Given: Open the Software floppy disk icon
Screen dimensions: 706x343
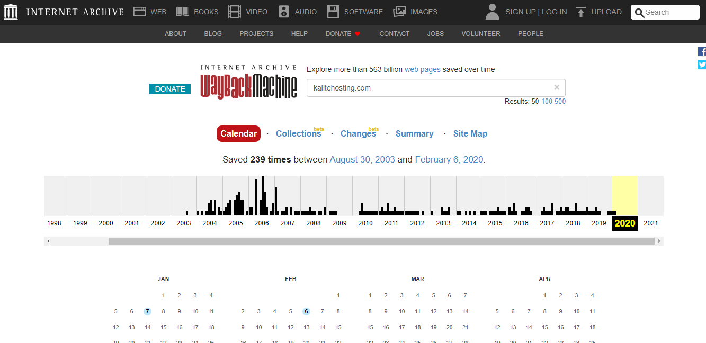Looking at the screenshot, I should click(x=333, y=11).
